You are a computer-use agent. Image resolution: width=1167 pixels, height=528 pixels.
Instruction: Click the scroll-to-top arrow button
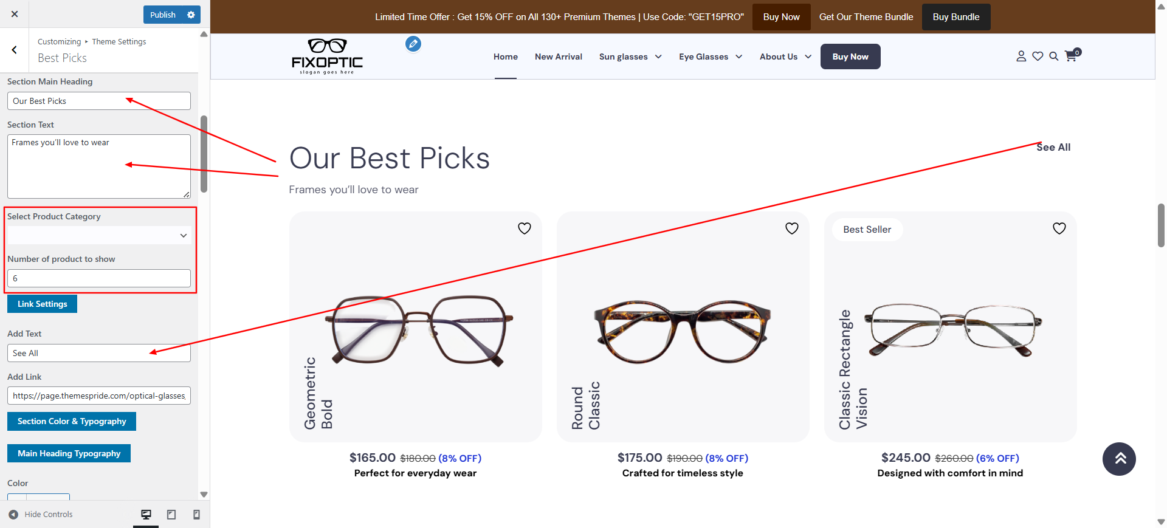[1119, 459]
